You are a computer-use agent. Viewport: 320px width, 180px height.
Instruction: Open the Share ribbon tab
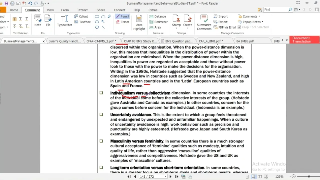[101, 10]
